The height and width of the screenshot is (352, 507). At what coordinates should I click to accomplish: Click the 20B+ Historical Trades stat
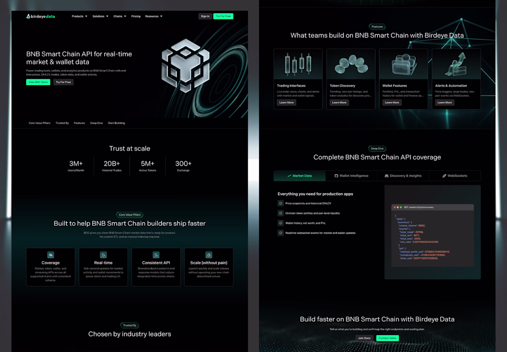112,166
